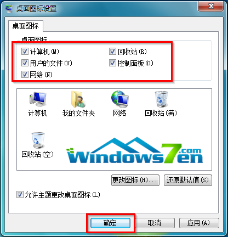This screenshot has width=228, height=237.
Task: Disable the 控制面板(O) checkbox
Action: click(112, 63)
